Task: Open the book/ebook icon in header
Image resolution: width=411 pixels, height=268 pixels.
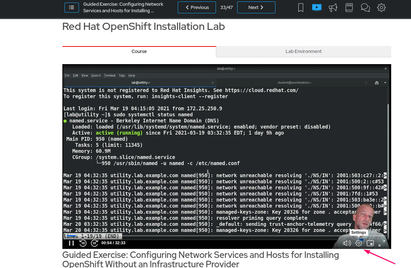Action: [x=349, y=7]
